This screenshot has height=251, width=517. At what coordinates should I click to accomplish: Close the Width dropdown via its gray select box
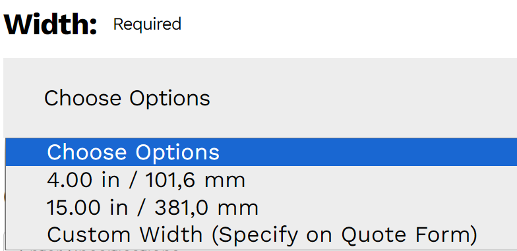pyautogui.click(x=260, y=98)
